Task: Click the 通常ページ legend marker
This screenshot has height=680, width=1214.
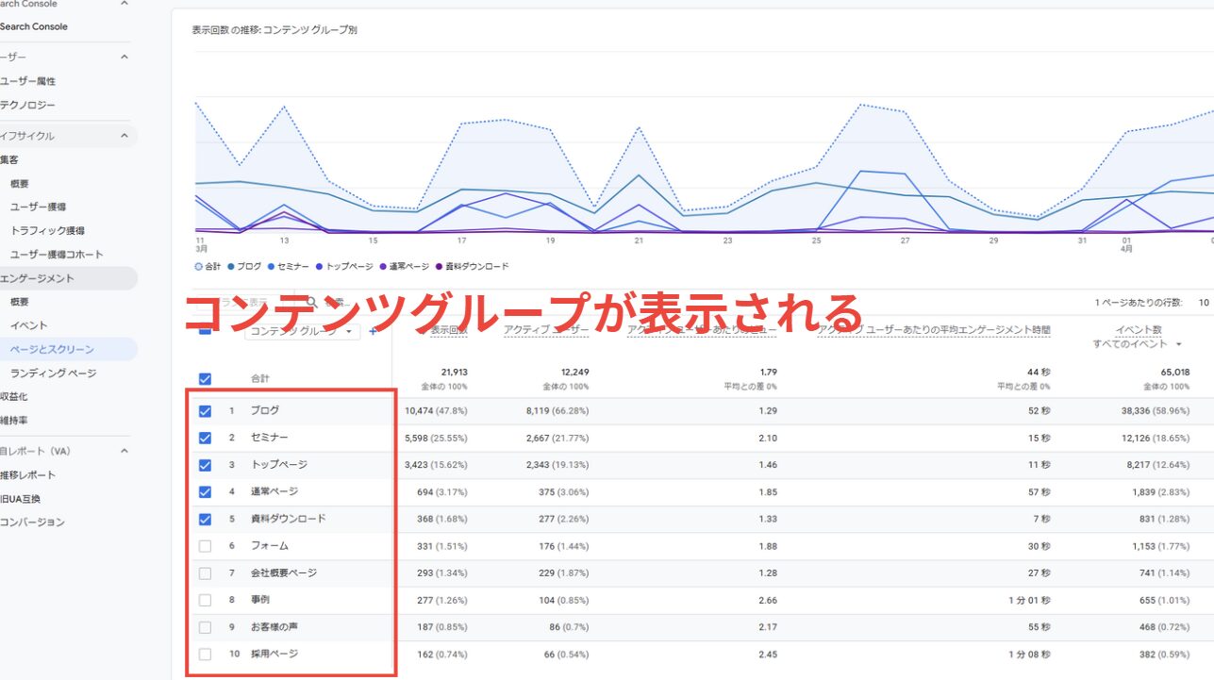Action: pos(383,267)
